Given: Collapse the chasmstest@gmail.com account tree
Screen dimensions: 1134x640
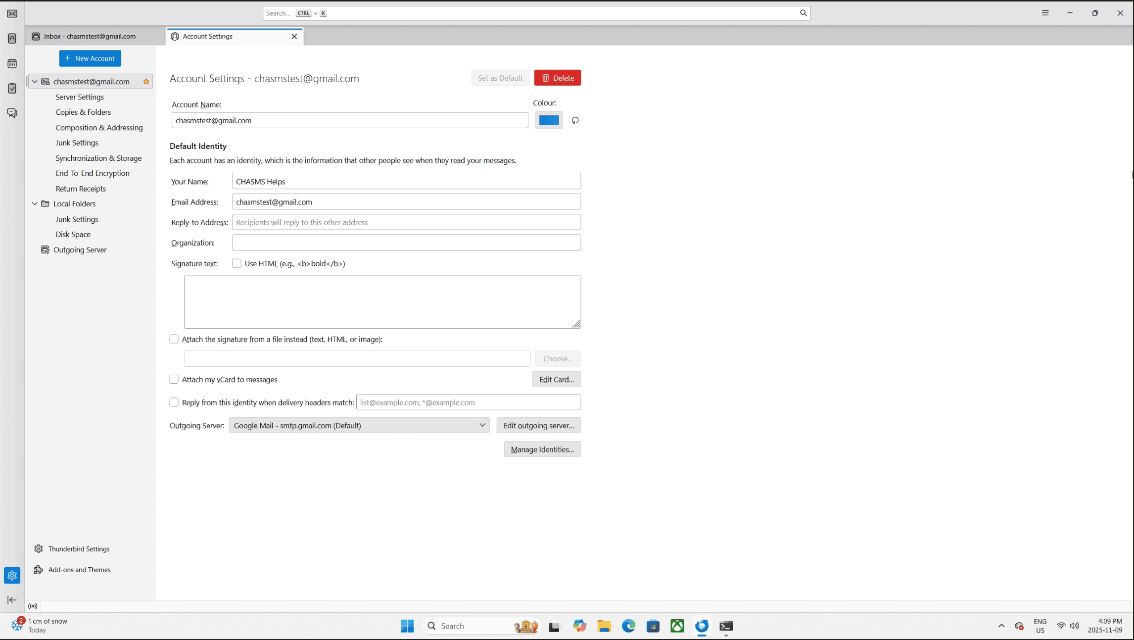Looking at the screenshot, I should [x=35, y=81].
